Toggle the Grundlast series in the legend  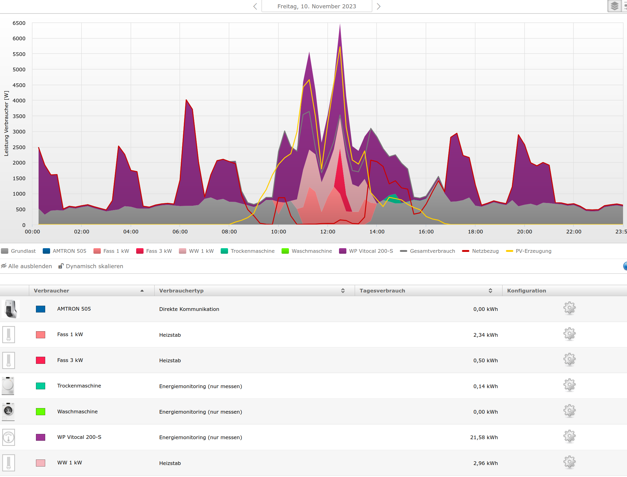[18, 251]
